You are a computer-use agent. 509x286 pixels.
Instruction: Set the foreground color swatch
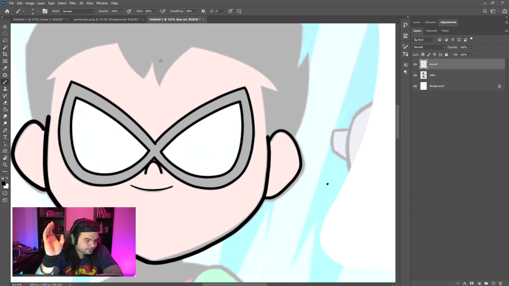point(3,183)
